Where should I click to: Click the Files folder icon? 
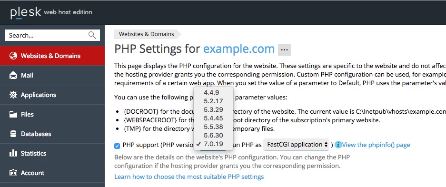click(13, 114)
